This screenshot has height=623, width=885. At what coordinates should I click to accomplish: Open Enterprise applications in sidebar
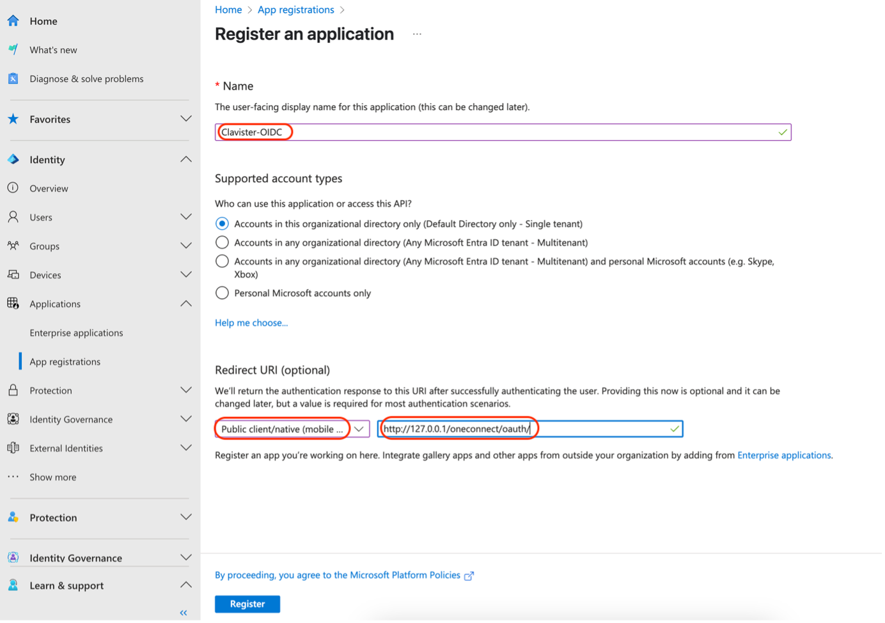(76, 333)
